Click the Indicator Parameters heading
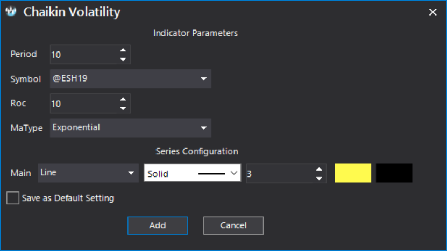Viewport: 447px width, 251px height. (196, 33)
